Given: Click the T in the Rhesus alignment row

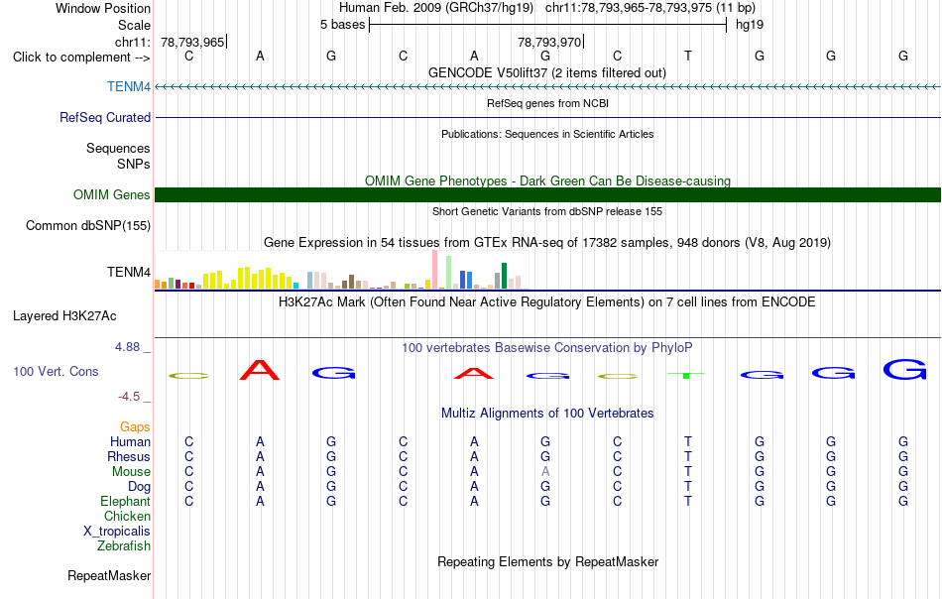Looking at the screenshot, I should tap(688, 456).
